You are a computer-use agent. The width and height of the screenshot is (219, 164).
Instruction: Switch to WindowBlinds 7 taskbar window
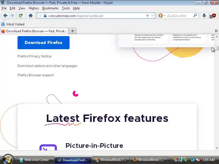click(x=111, y=160)
